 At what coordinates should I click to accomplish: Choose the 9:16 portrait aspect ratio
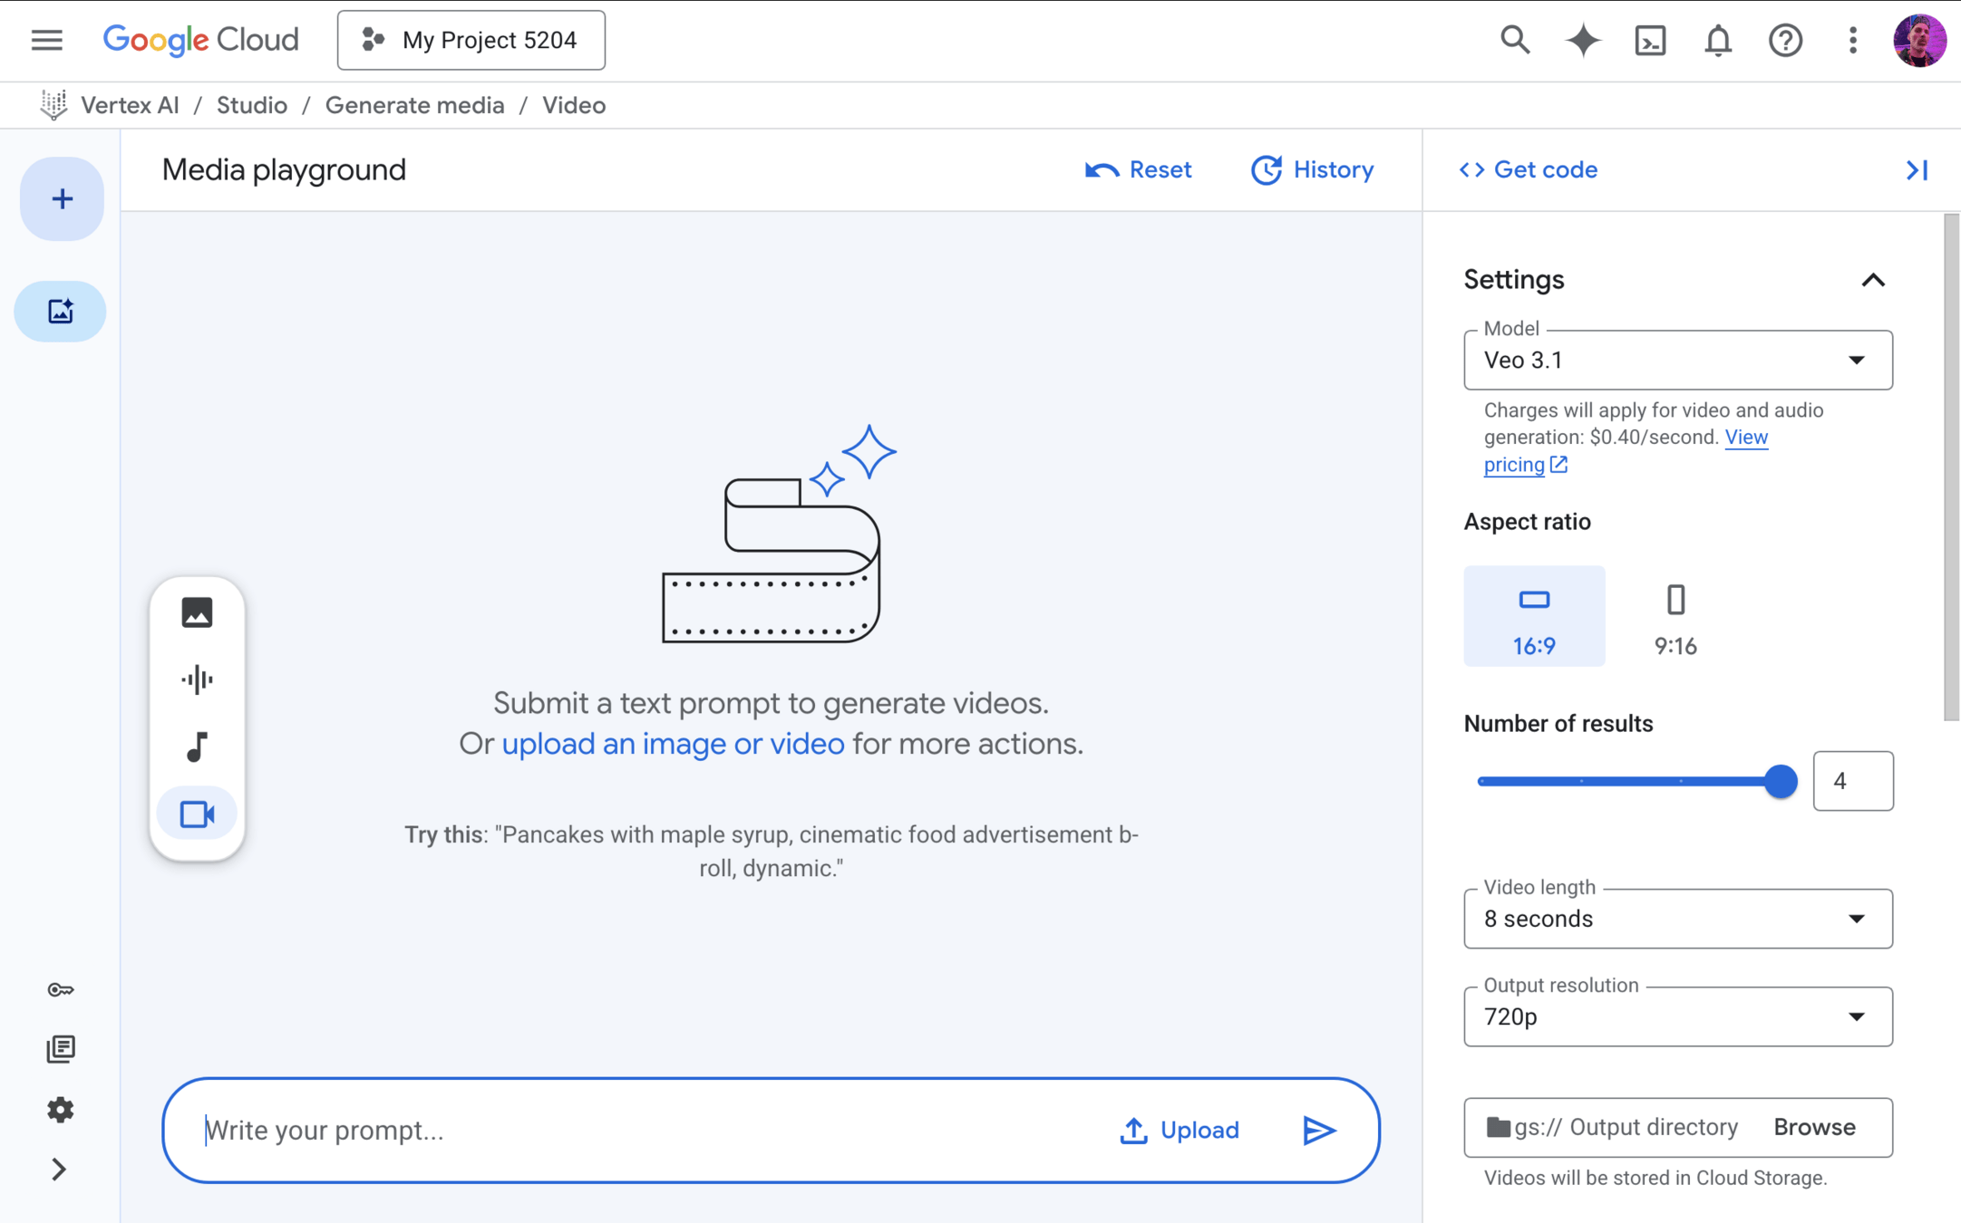click(1675, 617)
